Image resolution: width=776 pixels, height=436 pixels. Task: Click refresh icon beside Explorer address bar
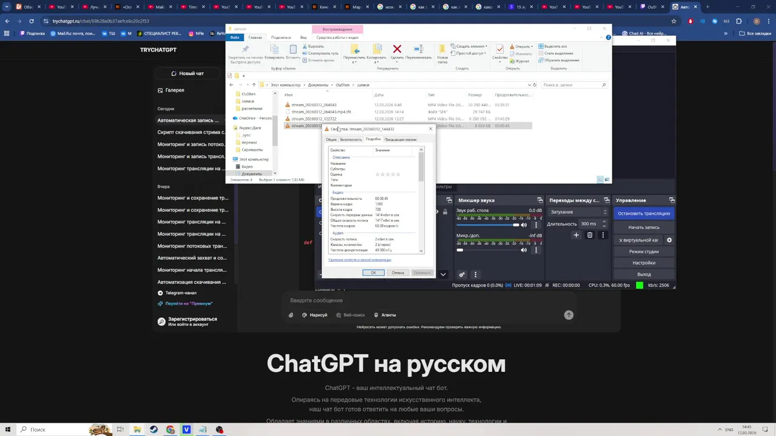coord(534,85)
